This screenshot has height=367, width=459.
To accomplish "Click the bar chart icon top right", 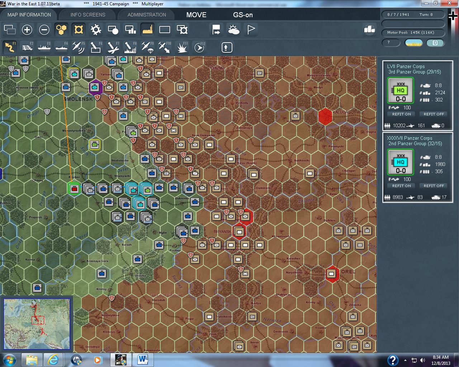I will coord(369,29).
